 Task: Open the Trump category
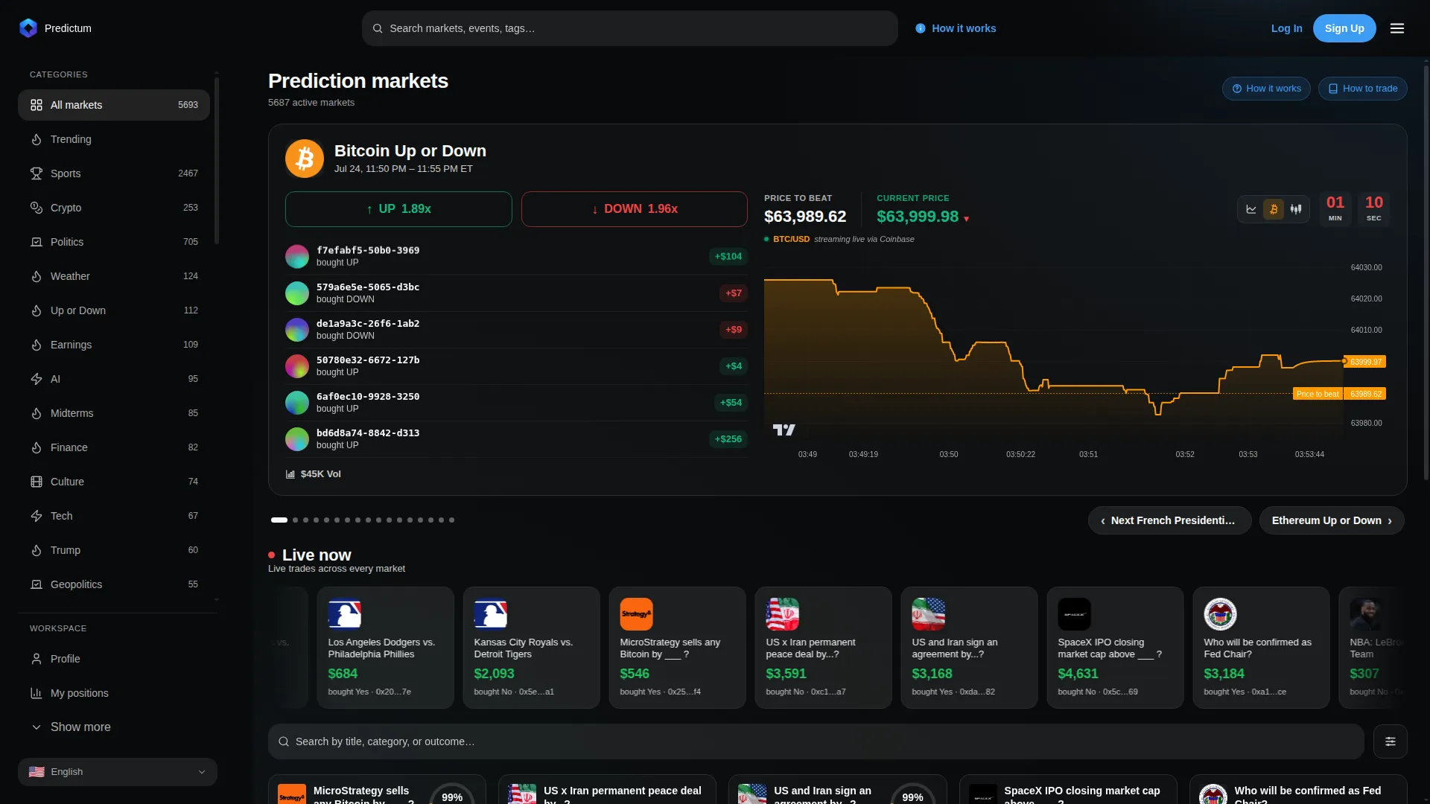pos(114,550)
